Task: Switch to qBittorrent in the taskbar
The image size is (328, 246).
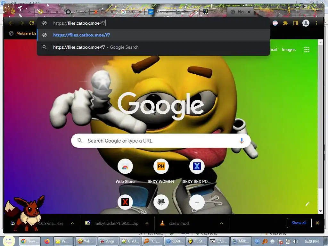Action: pos(175,241)
